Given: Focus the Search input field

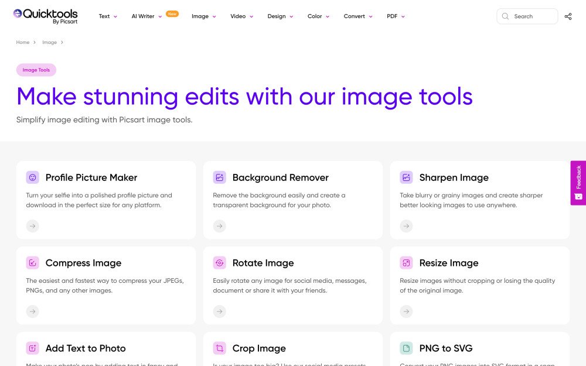Looking at the screenshot, I should point(532,16).
